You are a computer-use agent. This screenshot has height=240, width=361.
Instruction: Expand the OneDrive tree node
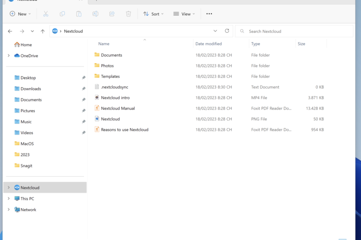pyautogui.click(x=8, y=56)
